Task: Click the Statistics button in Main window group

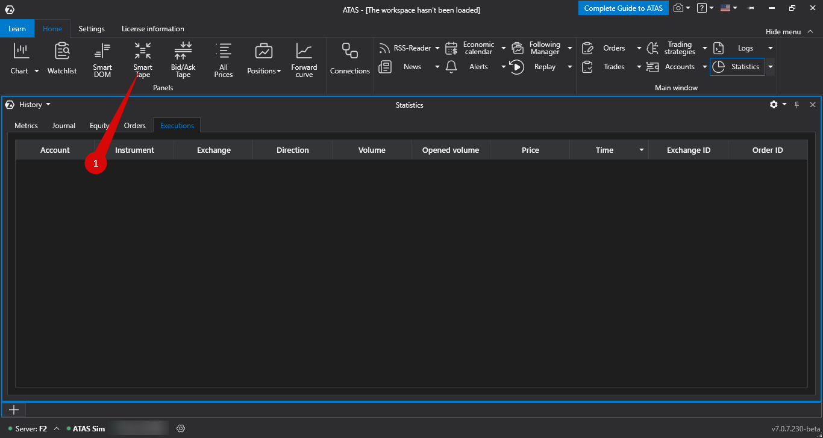Action: 737,67
